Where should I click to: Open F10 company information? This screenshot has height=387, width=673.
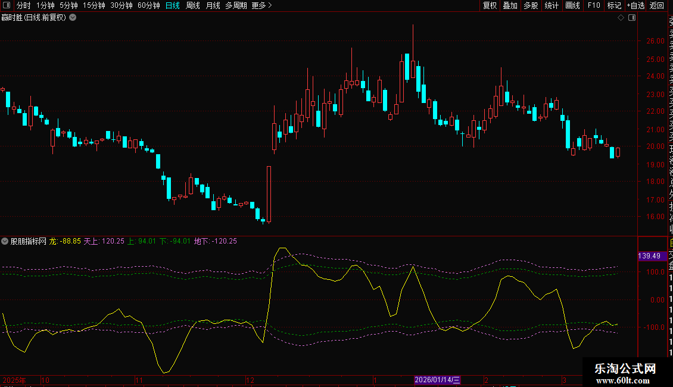click(x=594, y=5)
